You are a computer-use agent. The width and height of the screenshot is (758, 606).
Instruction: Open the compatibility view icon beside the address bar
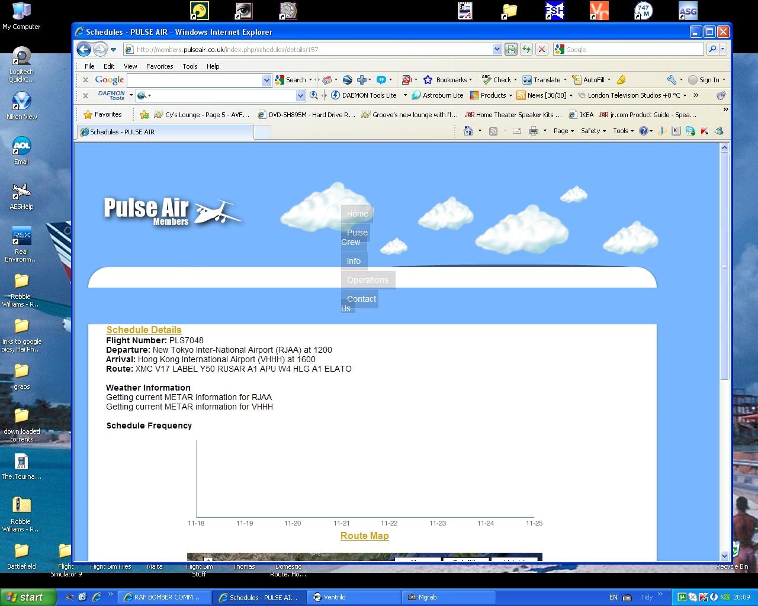[510, 50]
